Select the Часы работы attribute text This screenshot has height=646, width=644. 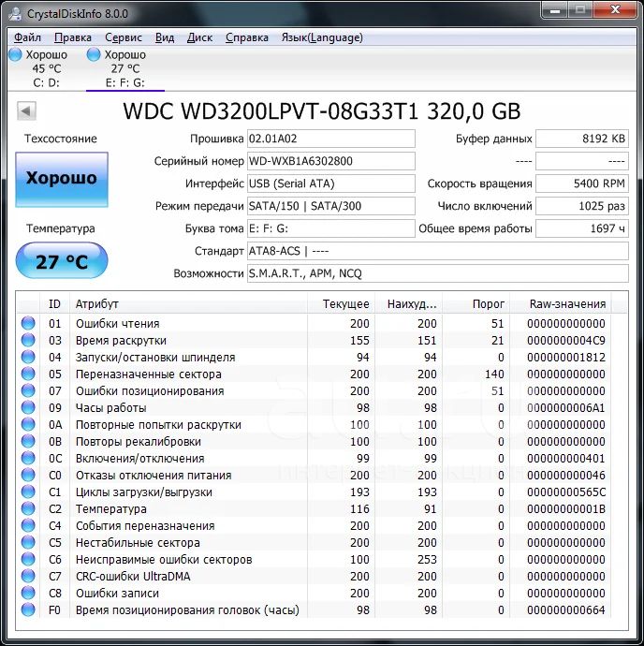[x=110, y=408]
